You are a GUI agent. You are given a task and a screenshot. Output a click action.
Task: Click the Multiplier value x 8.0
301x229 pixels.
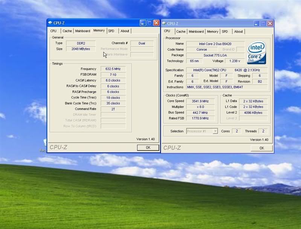tap(200, 107)
